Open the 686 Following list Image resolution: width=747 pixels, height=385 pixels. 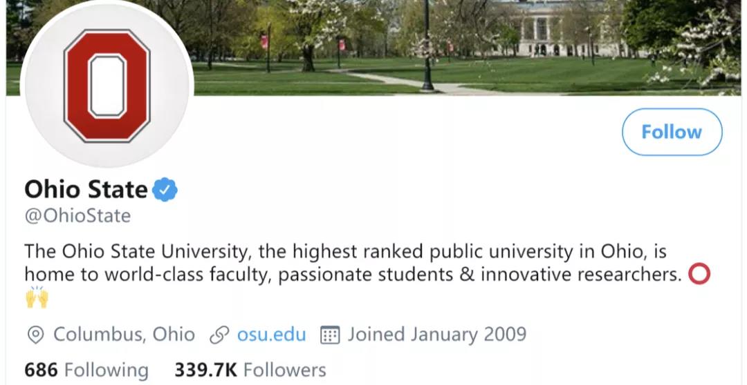[x=86, y=370]
